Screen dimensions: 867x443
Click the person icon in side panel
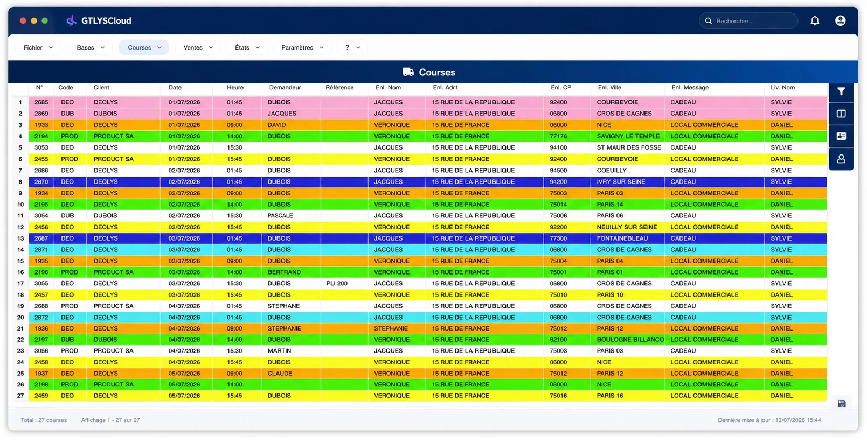tap(841, 159)
